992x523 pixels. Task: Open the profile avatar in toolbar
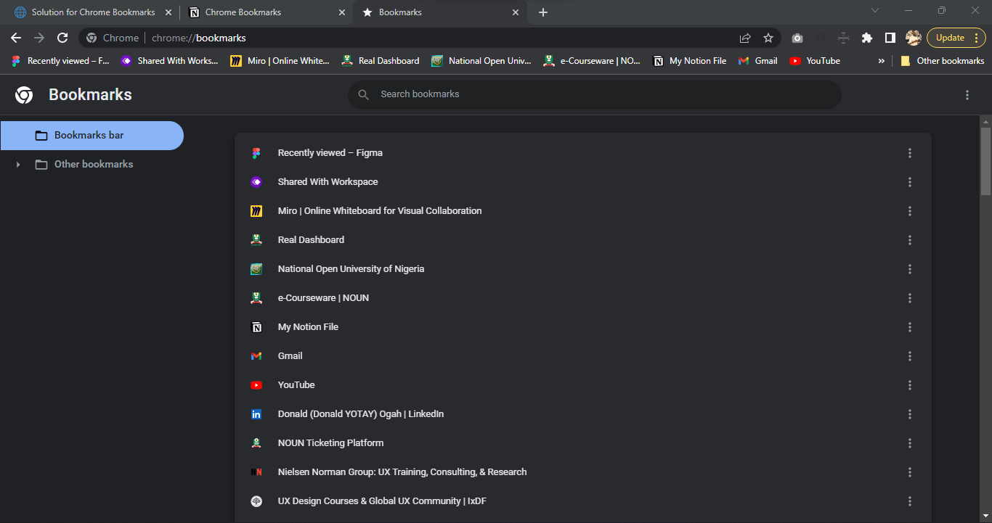coord(914,38)
